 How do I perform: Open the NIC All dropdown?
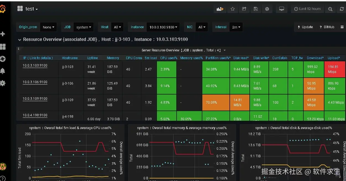(x=202, y=27)
